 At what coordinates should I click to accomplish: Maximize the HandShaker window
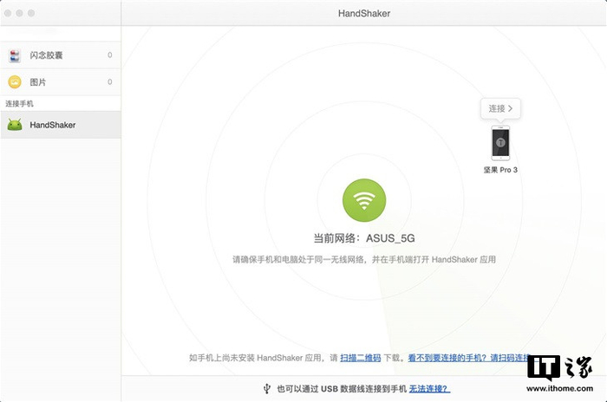coord(31,13)
